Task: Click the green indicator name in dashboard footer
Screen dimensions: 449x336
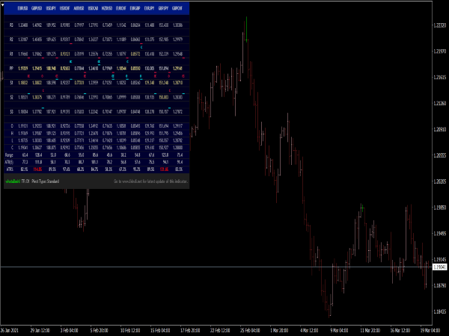Action: pos(13,181)
